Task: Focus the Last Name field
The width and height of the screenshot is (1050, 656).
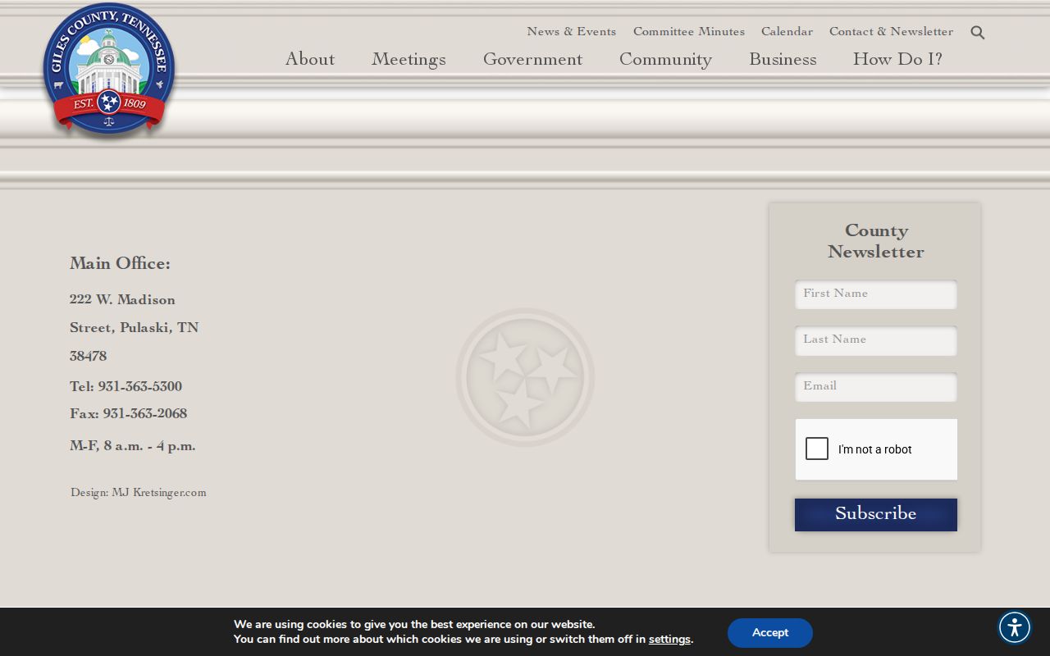Action: 876,340
